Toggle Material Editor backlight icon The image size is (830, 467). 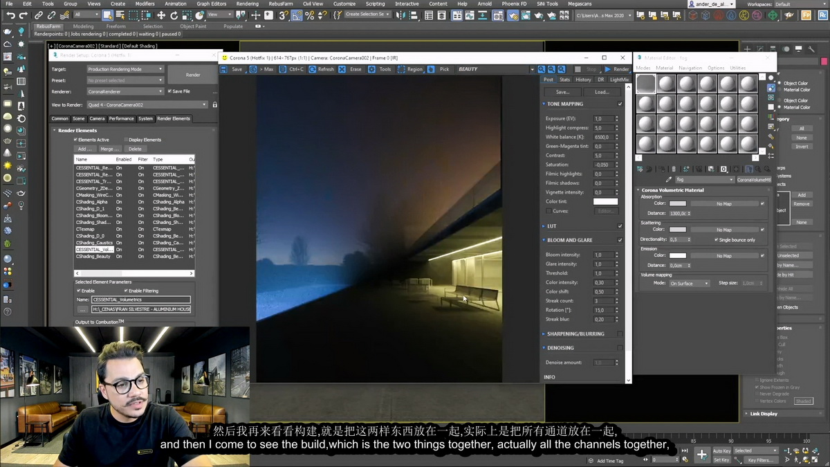771,89
